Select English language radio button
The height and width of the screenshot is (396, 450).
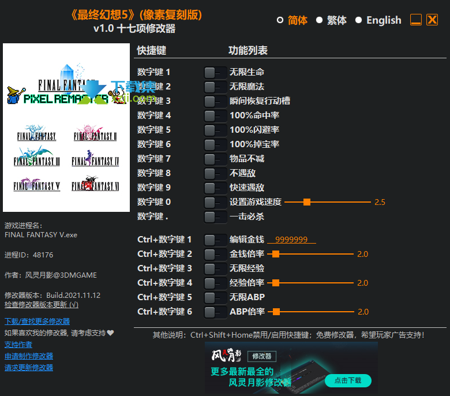pyautogui.click(x=358, y=20)
